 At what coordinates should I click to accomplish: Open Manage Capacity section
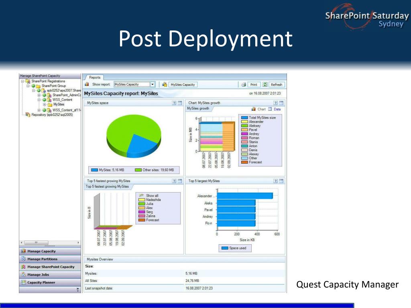click(50, 251)
